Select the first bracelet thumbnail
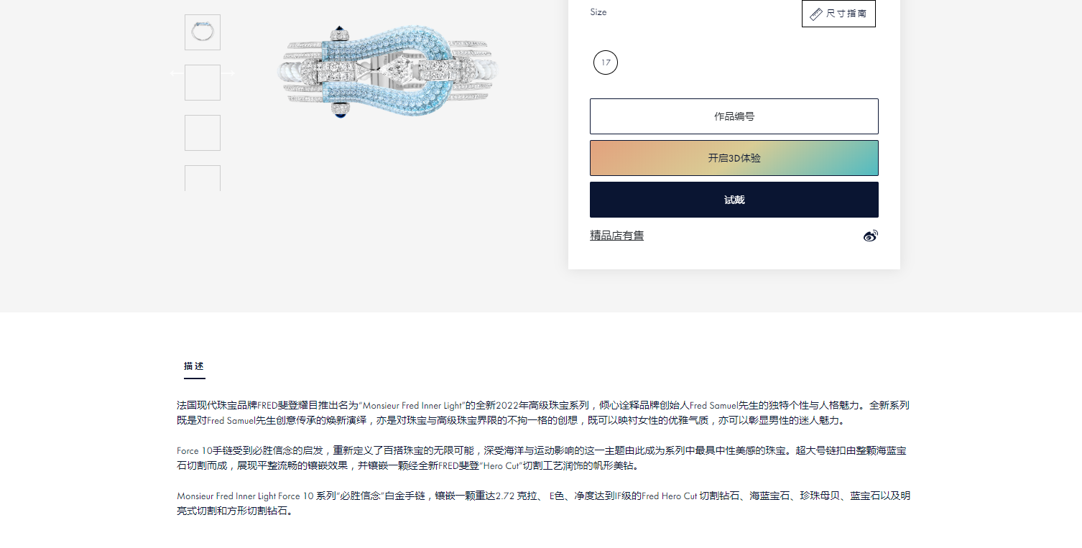 coord(203,32)
